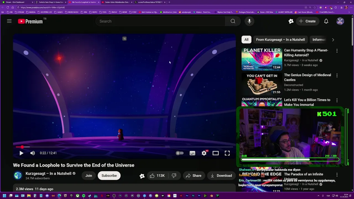The image size is (354, 199).
Task: Select the All filter chip
Action: (x=246, y=40)
